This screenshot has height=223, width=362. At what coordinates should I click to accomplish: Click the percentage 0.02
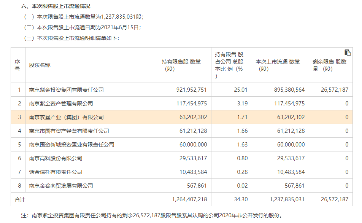[242, 186]
